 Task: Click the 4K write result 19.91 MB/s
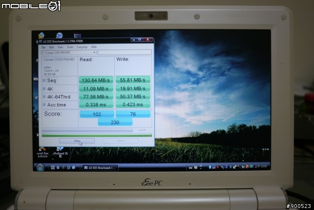[x=133, y=89]
